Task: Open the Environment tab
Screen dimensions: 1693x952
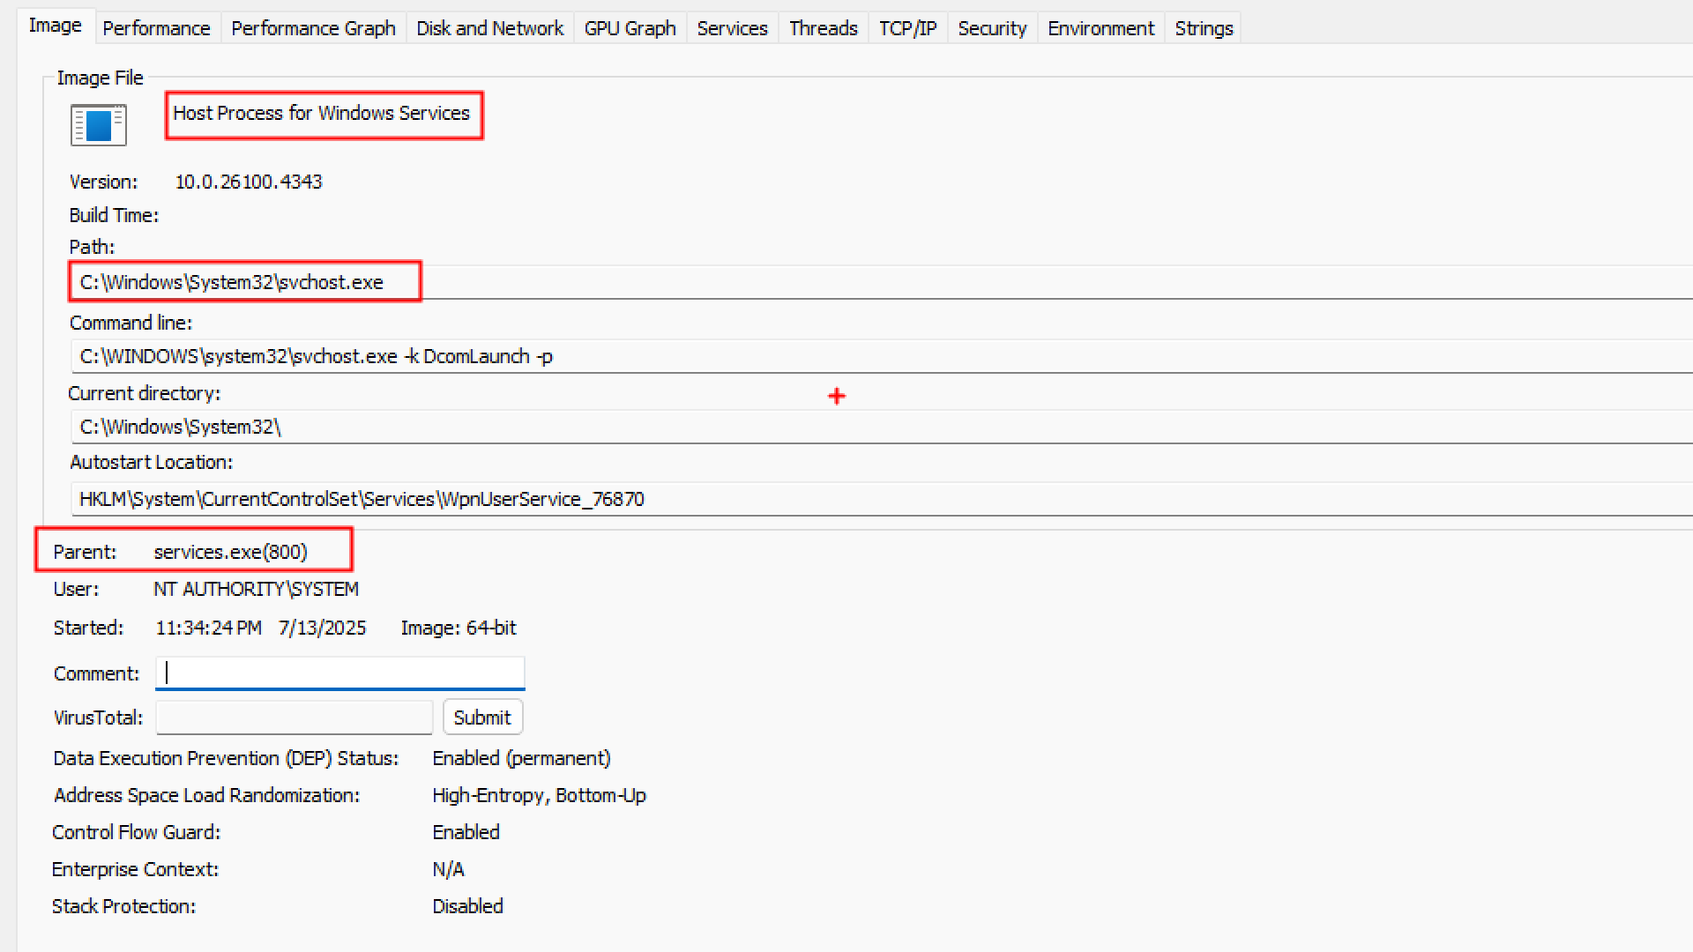Action: tap(1100, 28)
